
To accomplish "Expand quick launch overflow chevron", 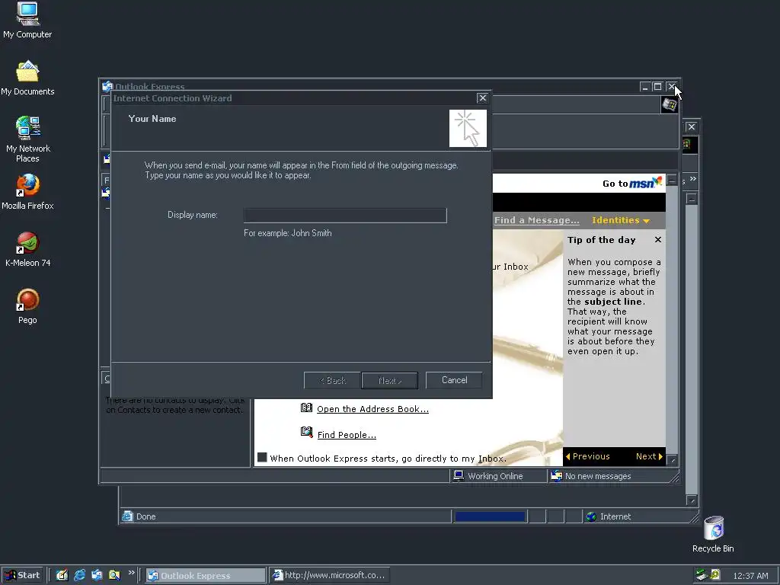I will coord(131,573).
